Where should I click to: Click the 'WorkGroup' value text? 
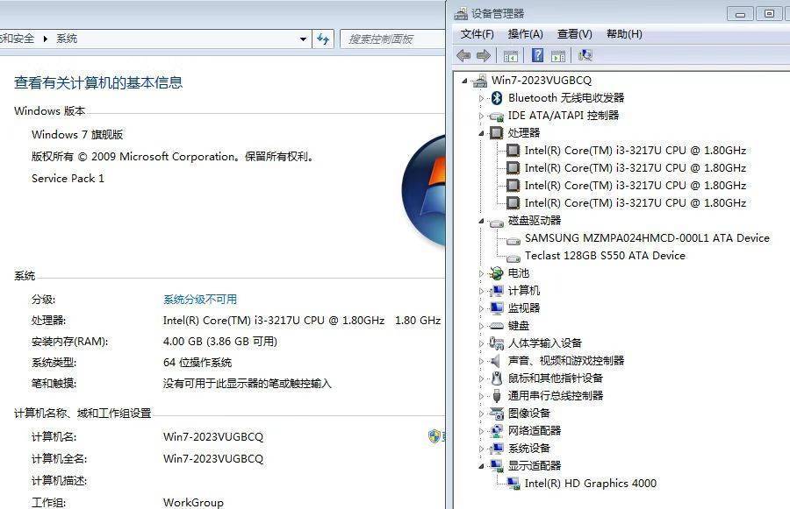[193, 503]
